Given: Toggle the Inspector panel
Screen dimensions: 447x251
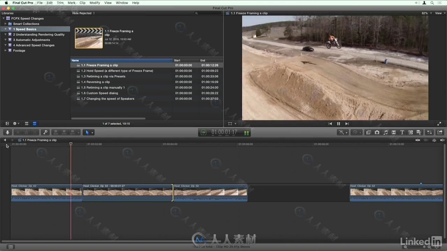Looking at the screenshot, I should 430,132.
